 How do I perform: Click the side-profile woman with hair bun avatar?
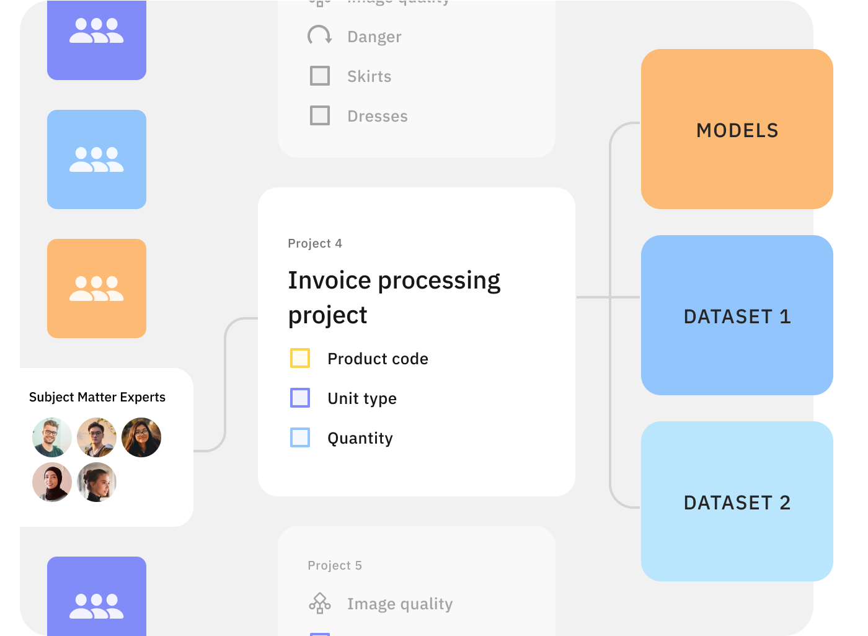point(97,482)
